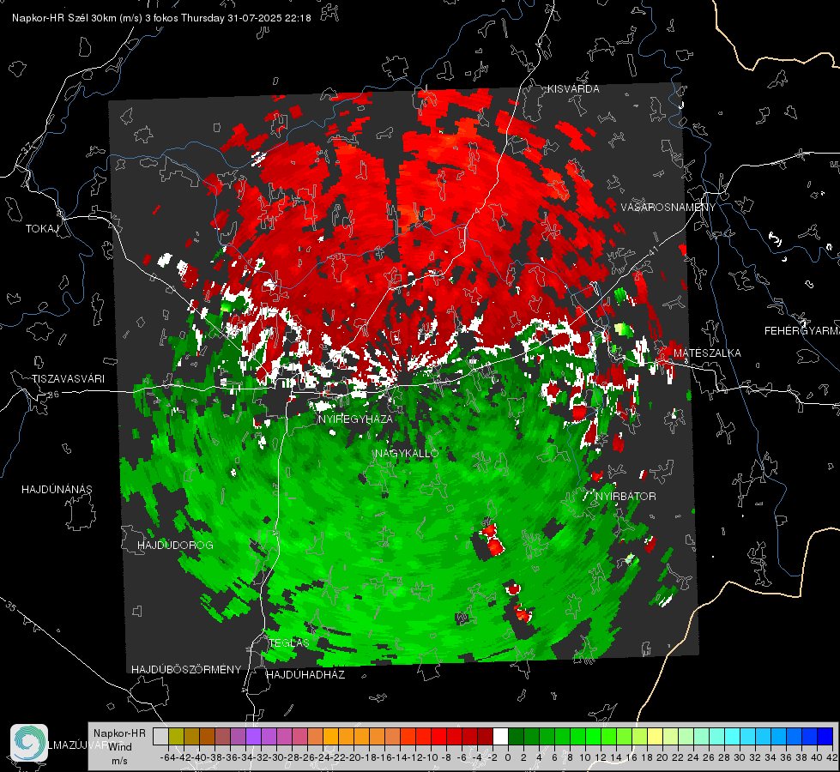Pick the gray first swatch in the legend
840x772 pixels.
(160, 736)
